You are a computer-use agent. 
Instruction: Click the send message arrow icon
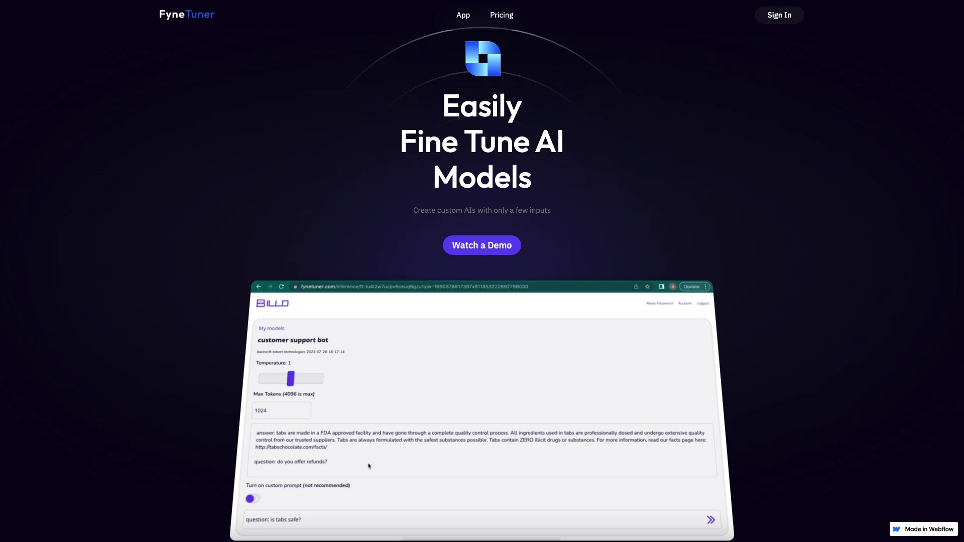pyautogui.click(x=711, y=519)
